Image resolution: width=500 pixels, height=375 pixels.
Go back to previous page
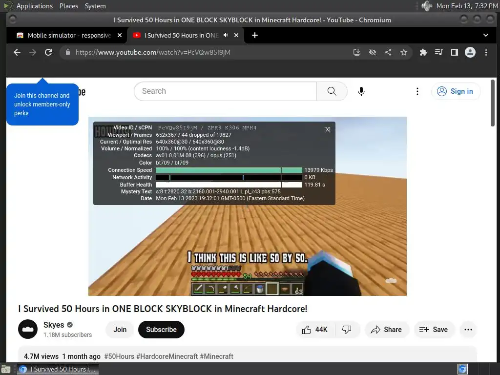(x=17, y=52)
